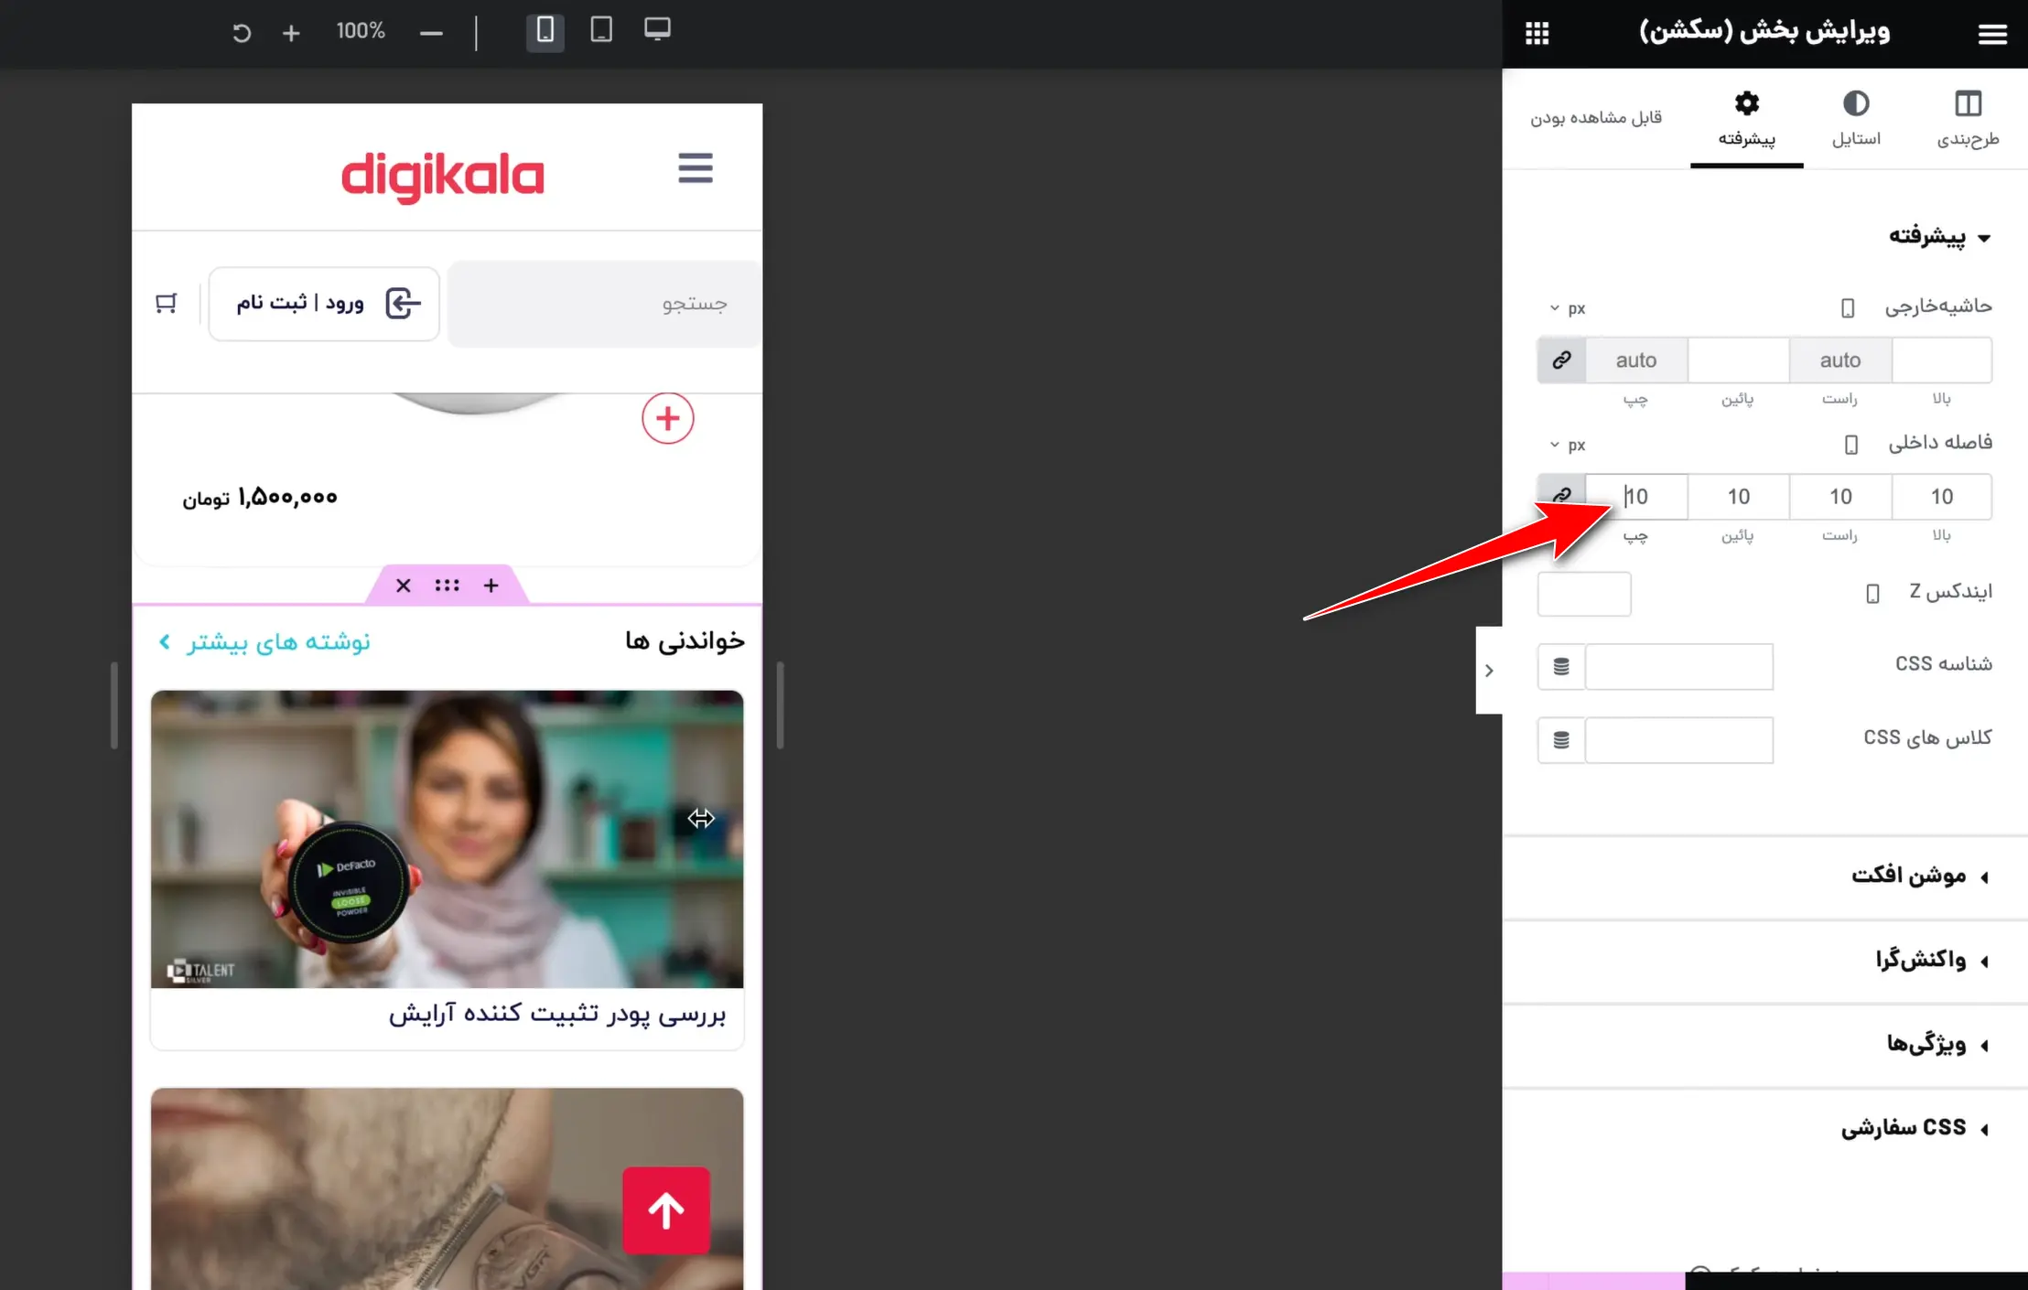Zoom out with the minus icon
This screenshot has width=2028, height=1290.
(431, 34)
